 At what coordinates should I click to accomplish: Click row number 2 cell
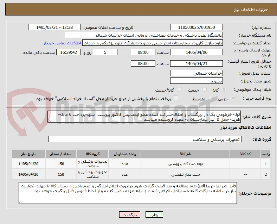265,174
